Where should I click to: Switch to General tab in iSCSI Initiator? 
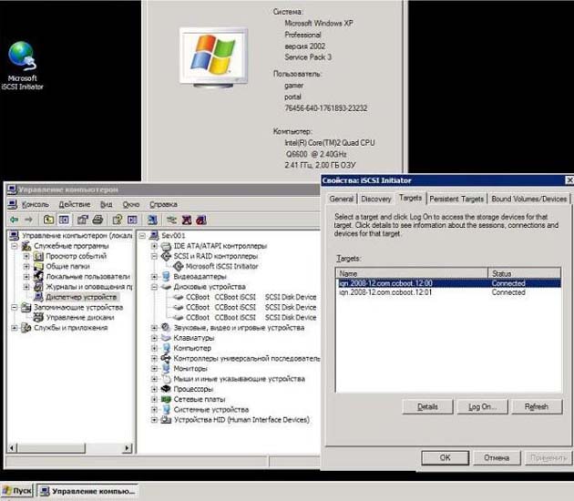[341, 199]
